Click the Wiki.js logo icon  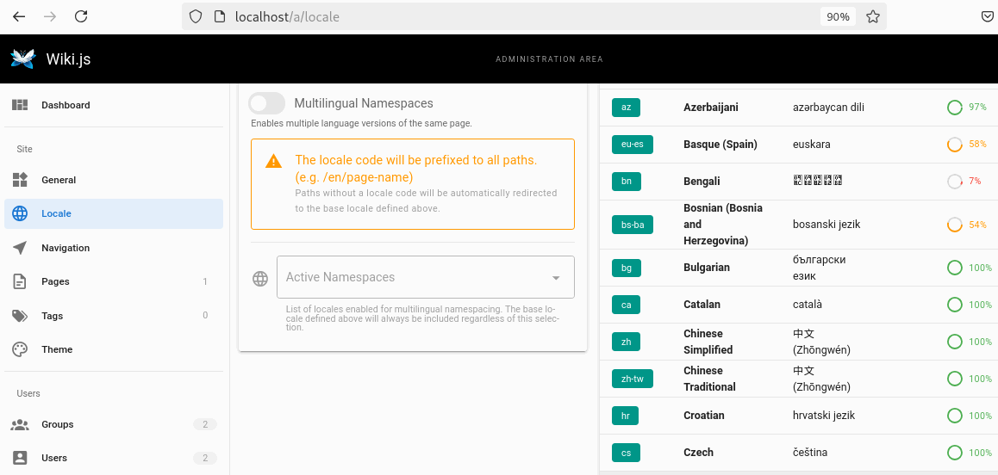[22, 59]
